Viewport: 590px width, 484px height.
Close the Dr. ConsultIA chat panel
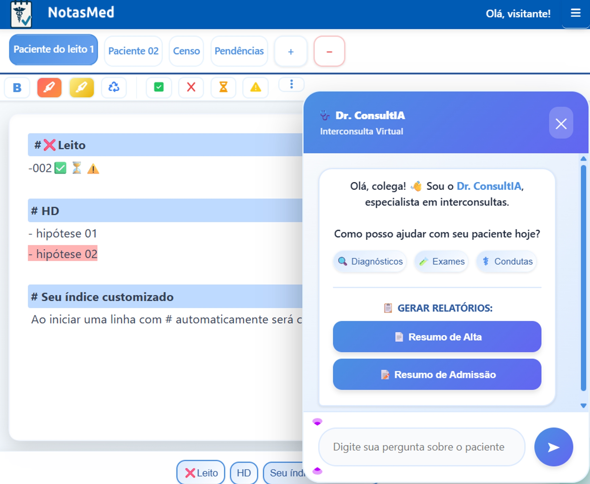(x=561, y=123)
